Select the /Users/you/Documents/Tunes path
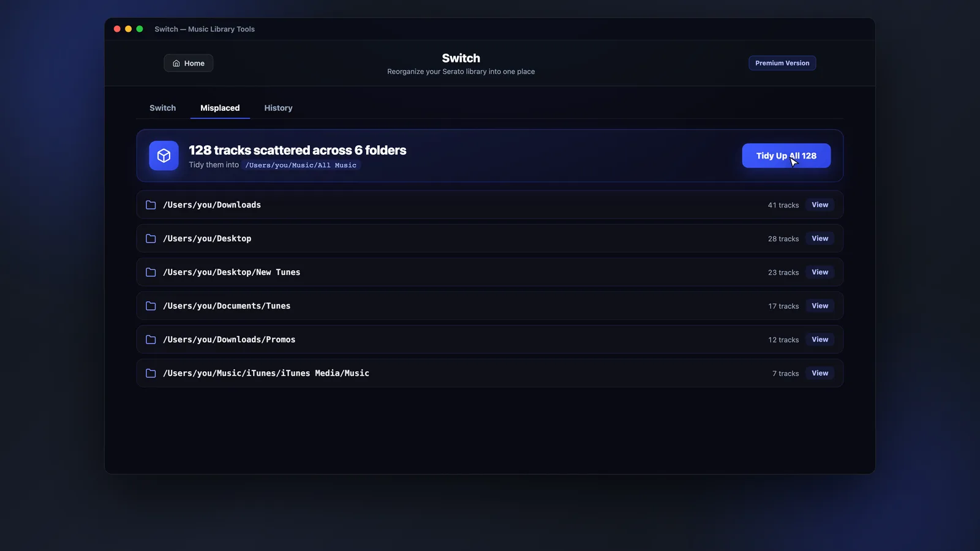The image size is (980, 551). 227,306
